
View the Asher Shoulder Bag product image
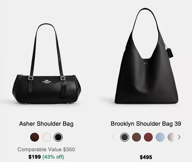click(46, 64)
